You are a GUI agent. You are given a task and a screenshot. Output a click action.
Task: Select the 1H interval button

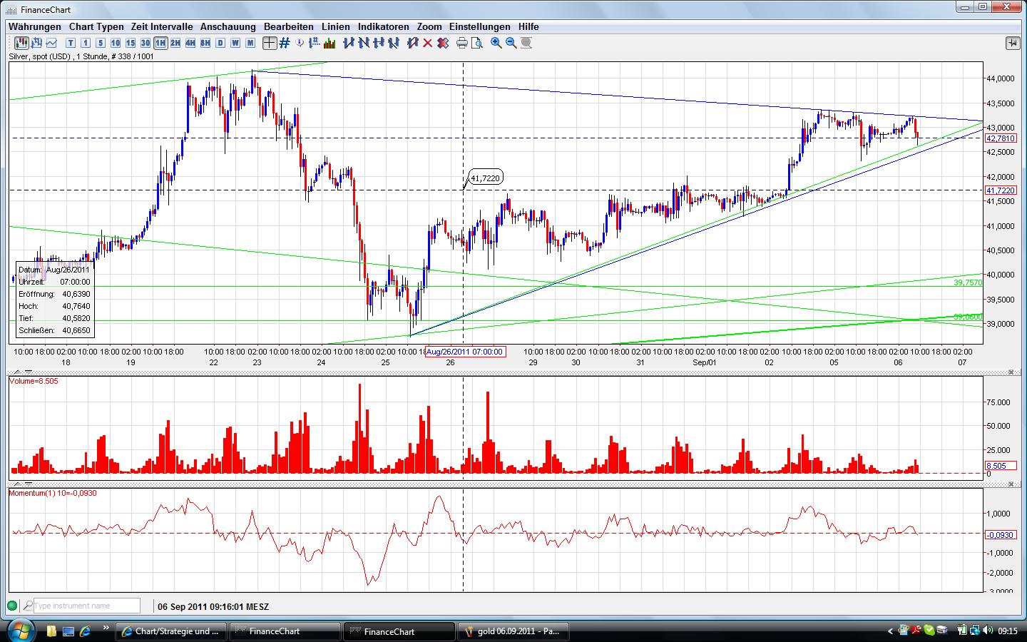160,43
